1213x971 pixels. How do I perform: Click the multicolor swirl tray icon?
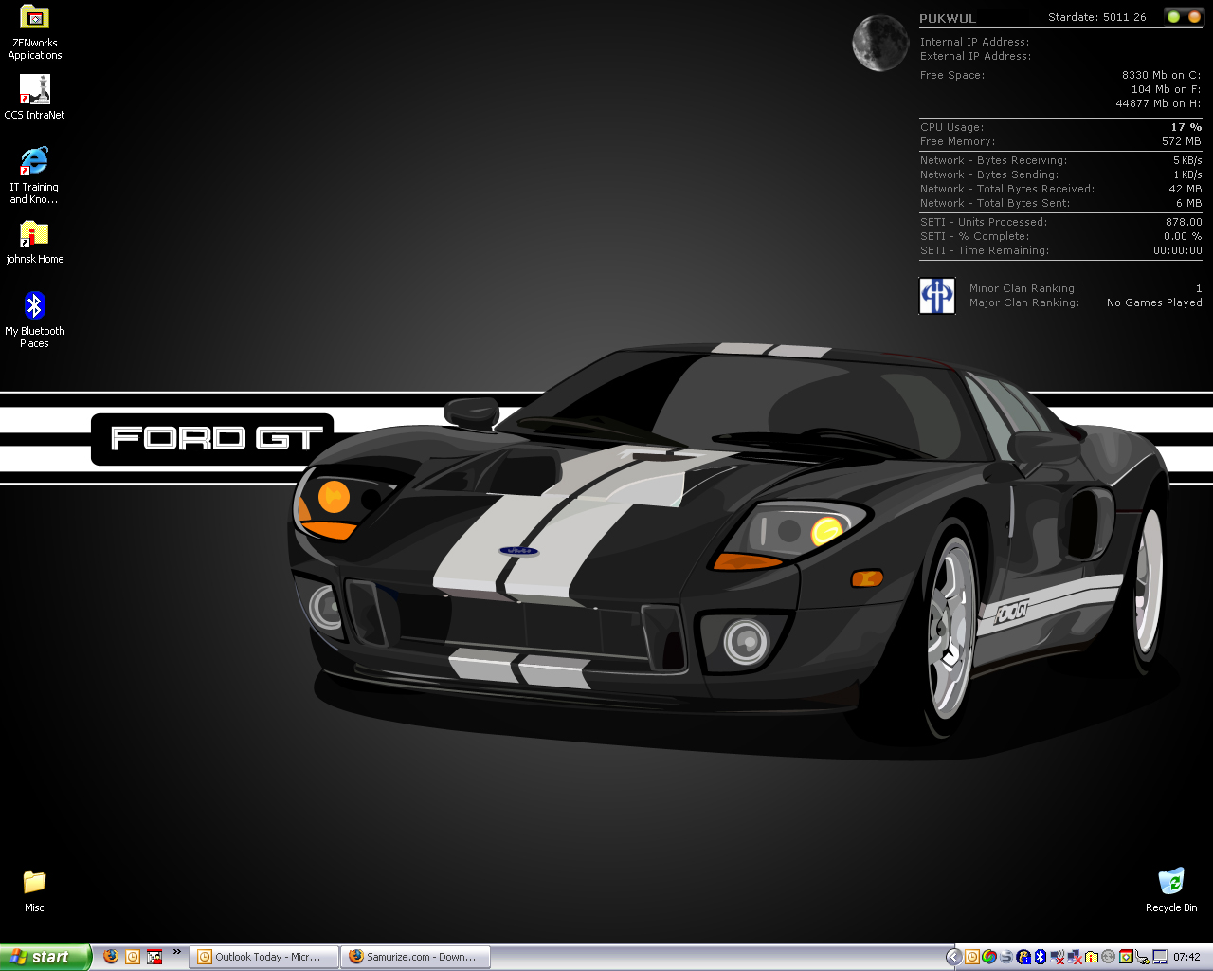(989, 957)
